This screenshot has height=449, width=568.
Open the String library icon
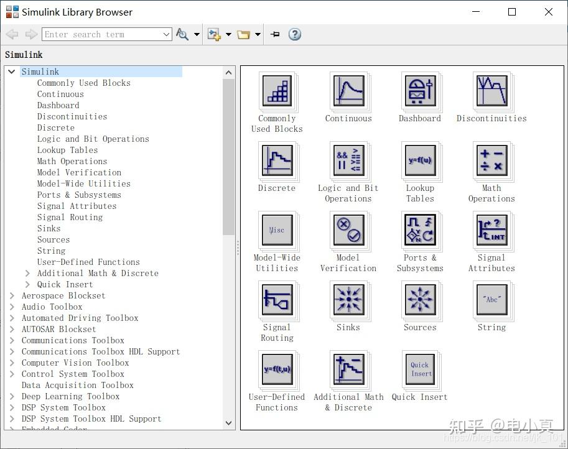point(491,300)
